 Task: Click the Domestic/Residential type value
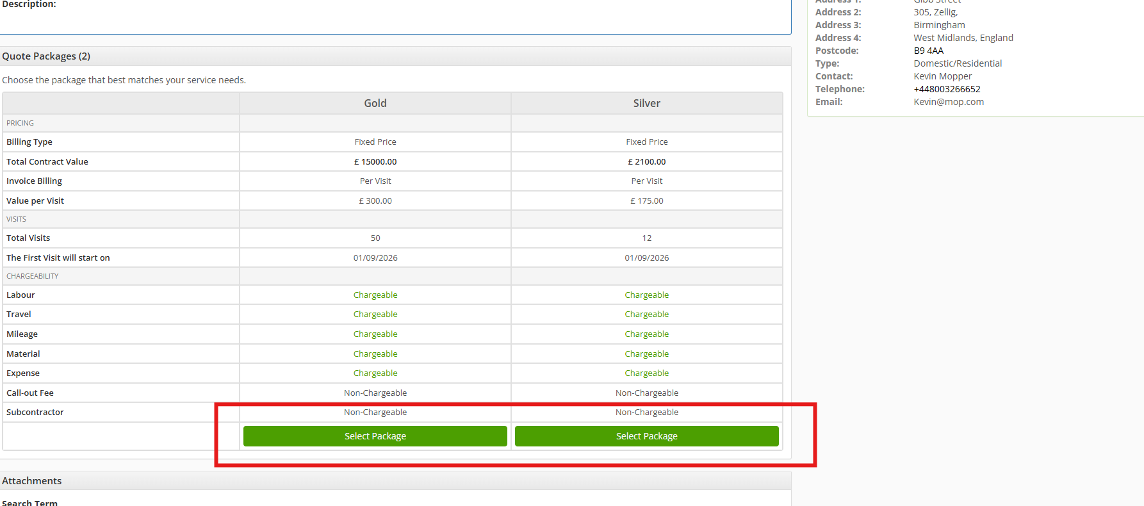[958, 63]
